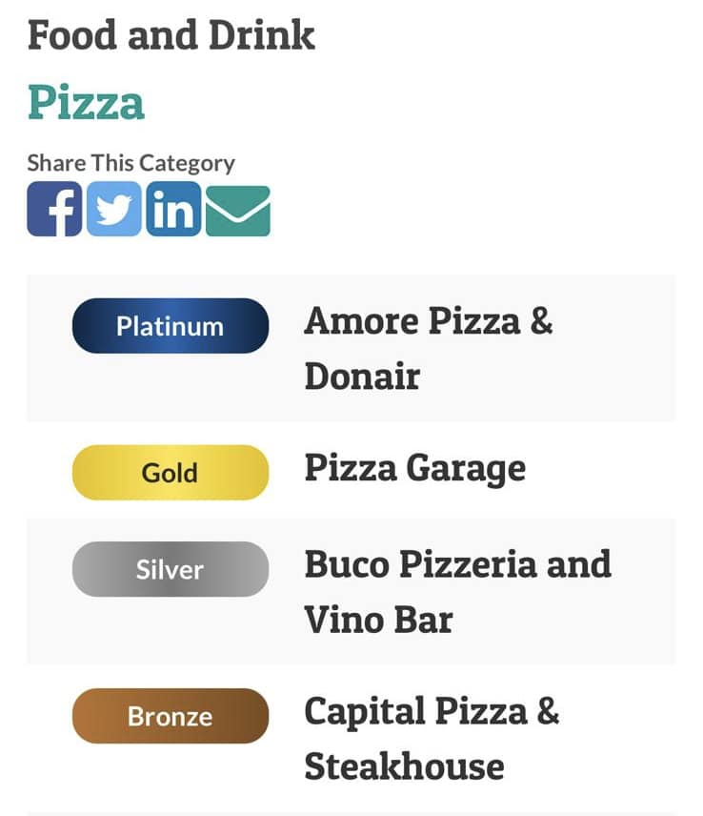
Task: Share category on LinkedIn
Action: click(173, 209)
